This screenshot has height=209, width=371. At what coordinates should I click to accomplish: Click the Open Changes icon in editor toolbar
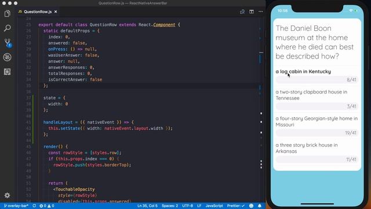tap(242, 12)
